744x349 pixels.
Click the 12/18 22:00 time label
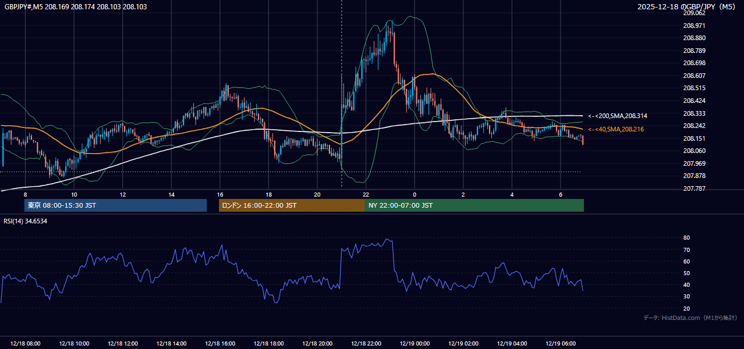(366, 344)
